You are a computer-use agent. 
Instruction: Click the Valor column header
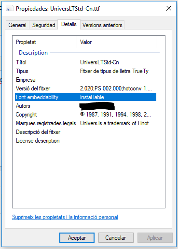click(x=117, y=42)
